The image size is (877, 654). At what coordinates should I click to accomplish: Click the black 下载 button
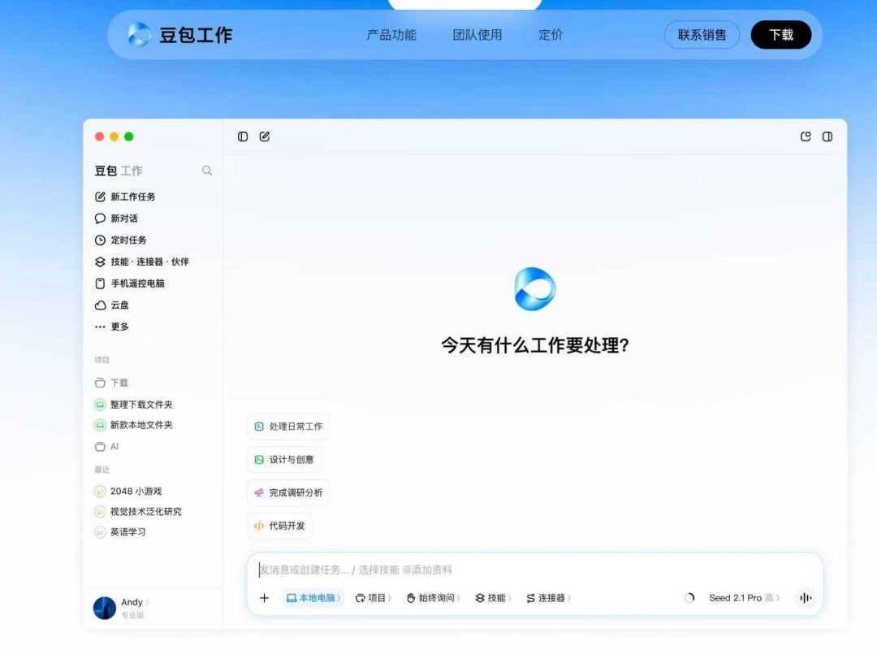[781, 35]
